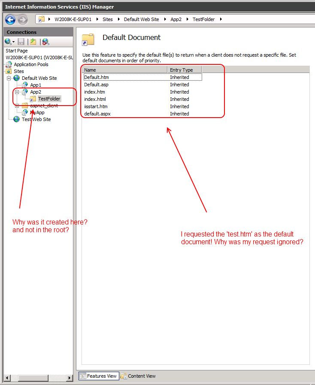The height and width of the screenshot is (385, 315).
Task: Open breadcrumb arrow after TestFolder
Action: [221, 19]
